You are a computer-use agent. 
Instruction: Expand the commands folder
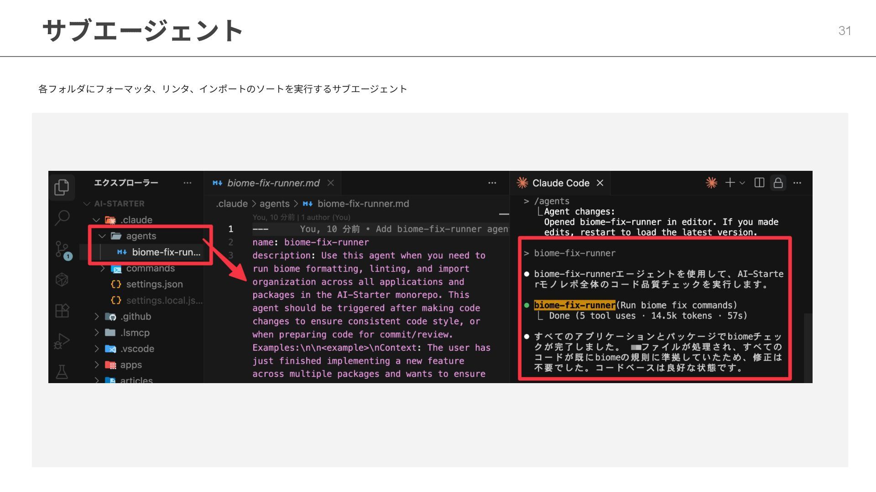click(x=102, y=268)
